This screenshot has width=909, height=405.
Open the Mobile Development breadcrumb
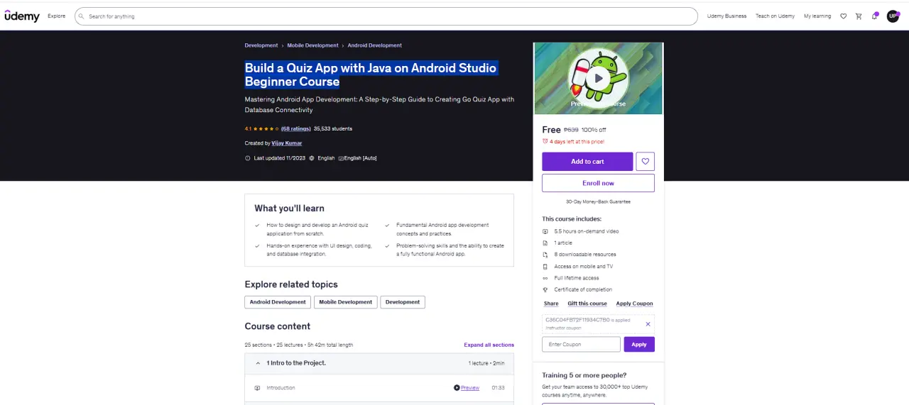click(x=312, y=45)
